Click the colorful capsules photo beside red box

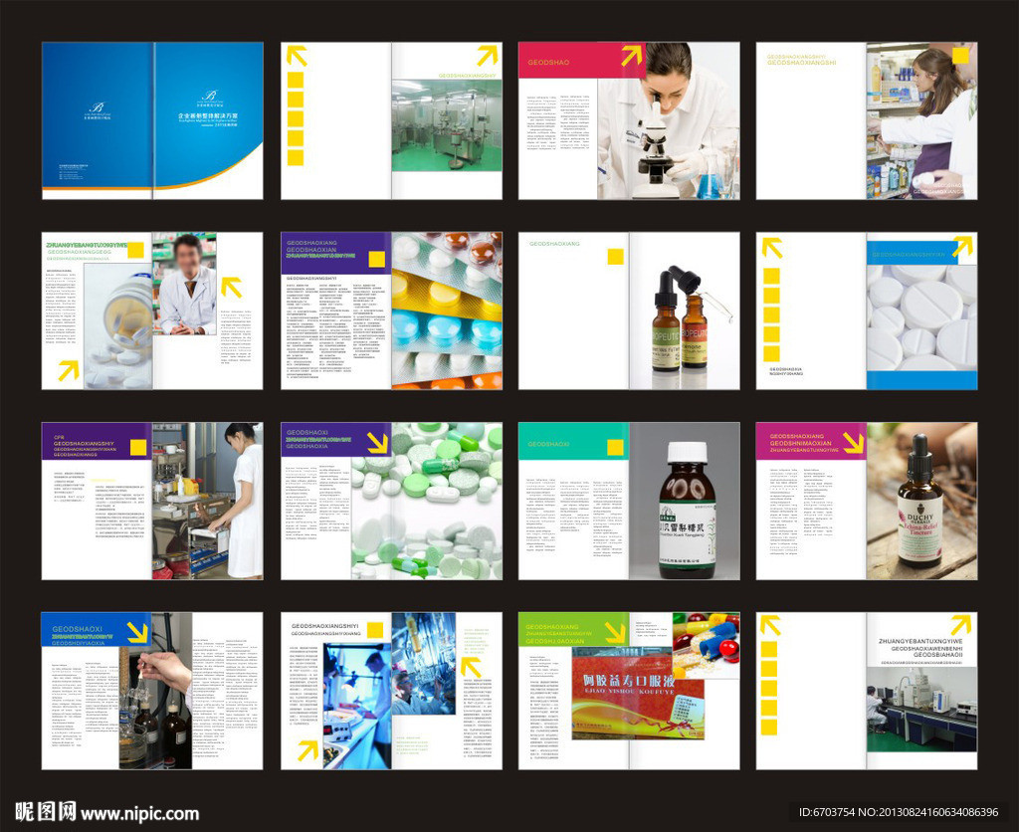(706, 646)
